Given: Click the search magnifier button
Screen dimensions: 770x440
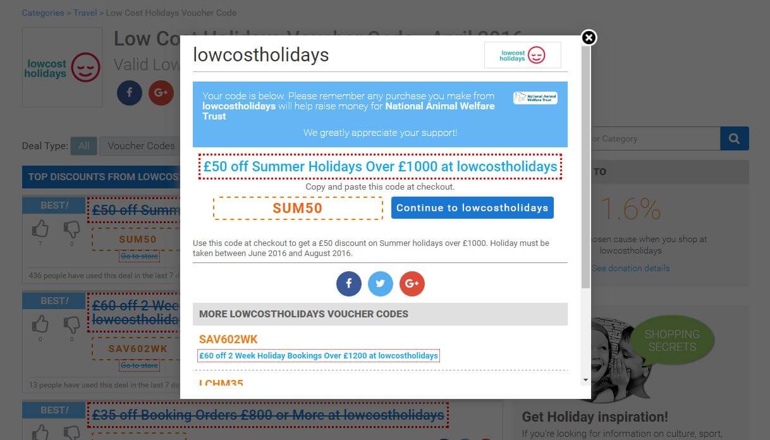Looking at the screenshot, I should click(735, 138).
